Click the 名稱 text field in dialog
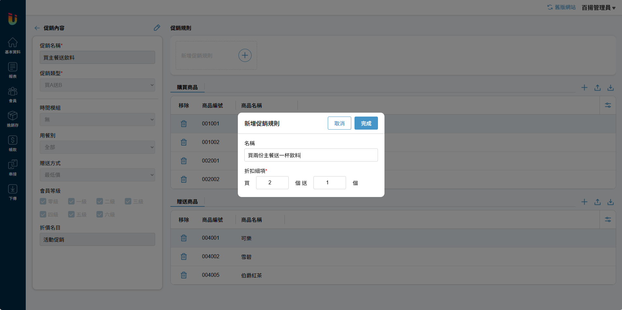Screen dimensions: 622x310 [x=311, y=155]
